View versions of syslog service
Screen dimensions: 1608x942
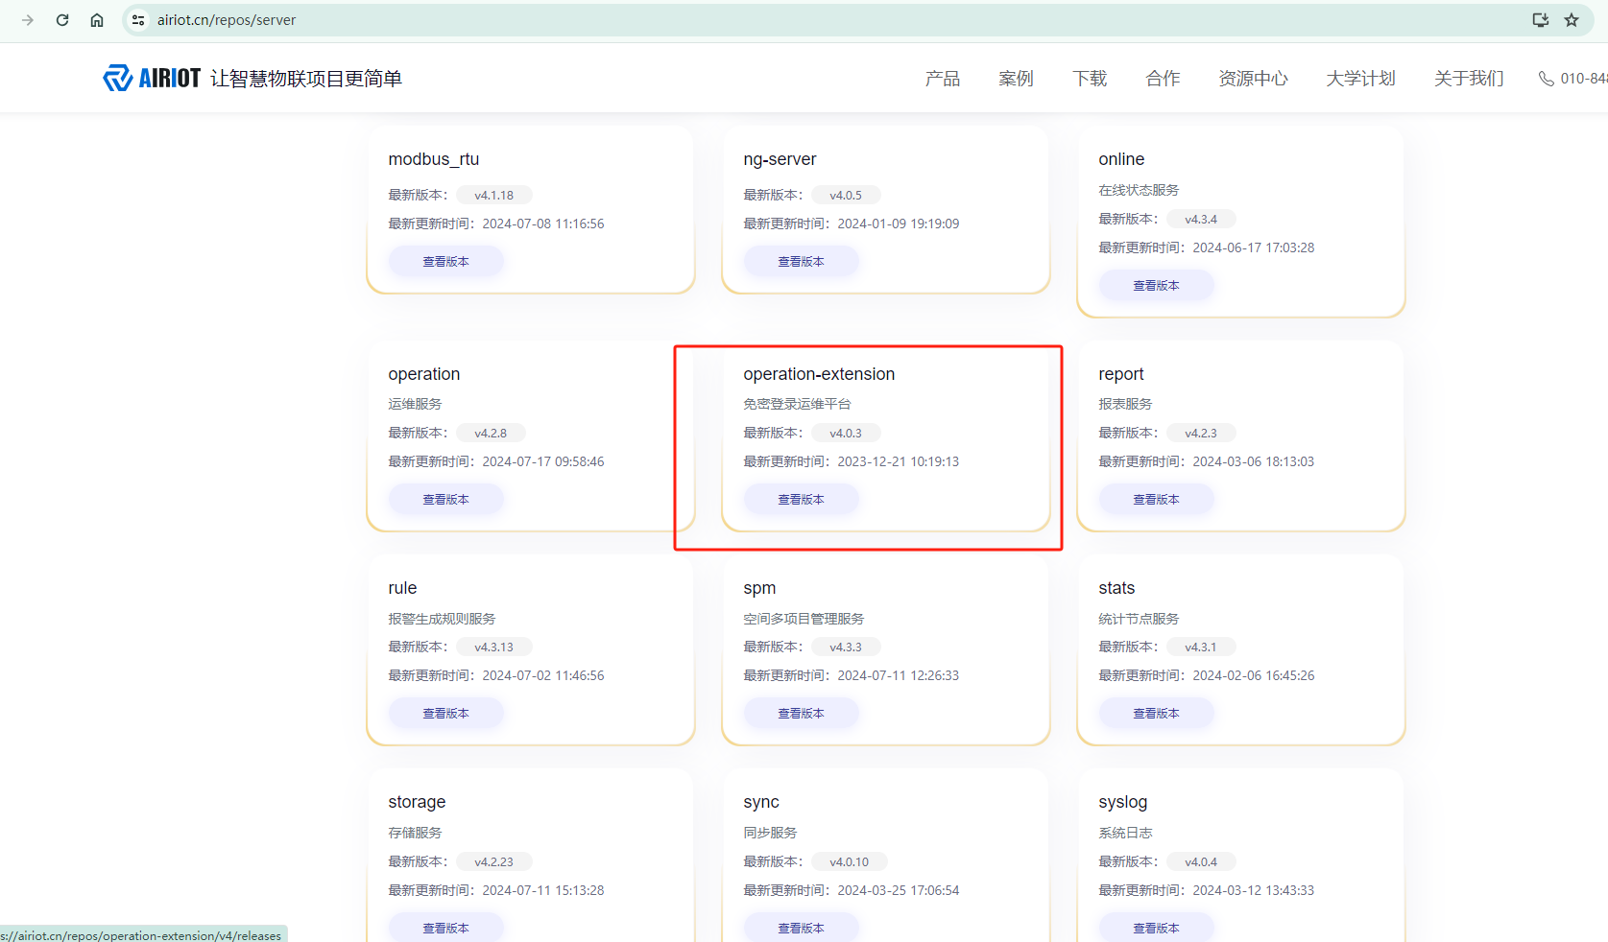(x=1157, y=928)
